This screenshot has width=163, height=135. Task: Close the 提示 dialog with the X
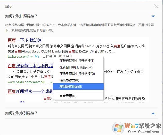156,6
